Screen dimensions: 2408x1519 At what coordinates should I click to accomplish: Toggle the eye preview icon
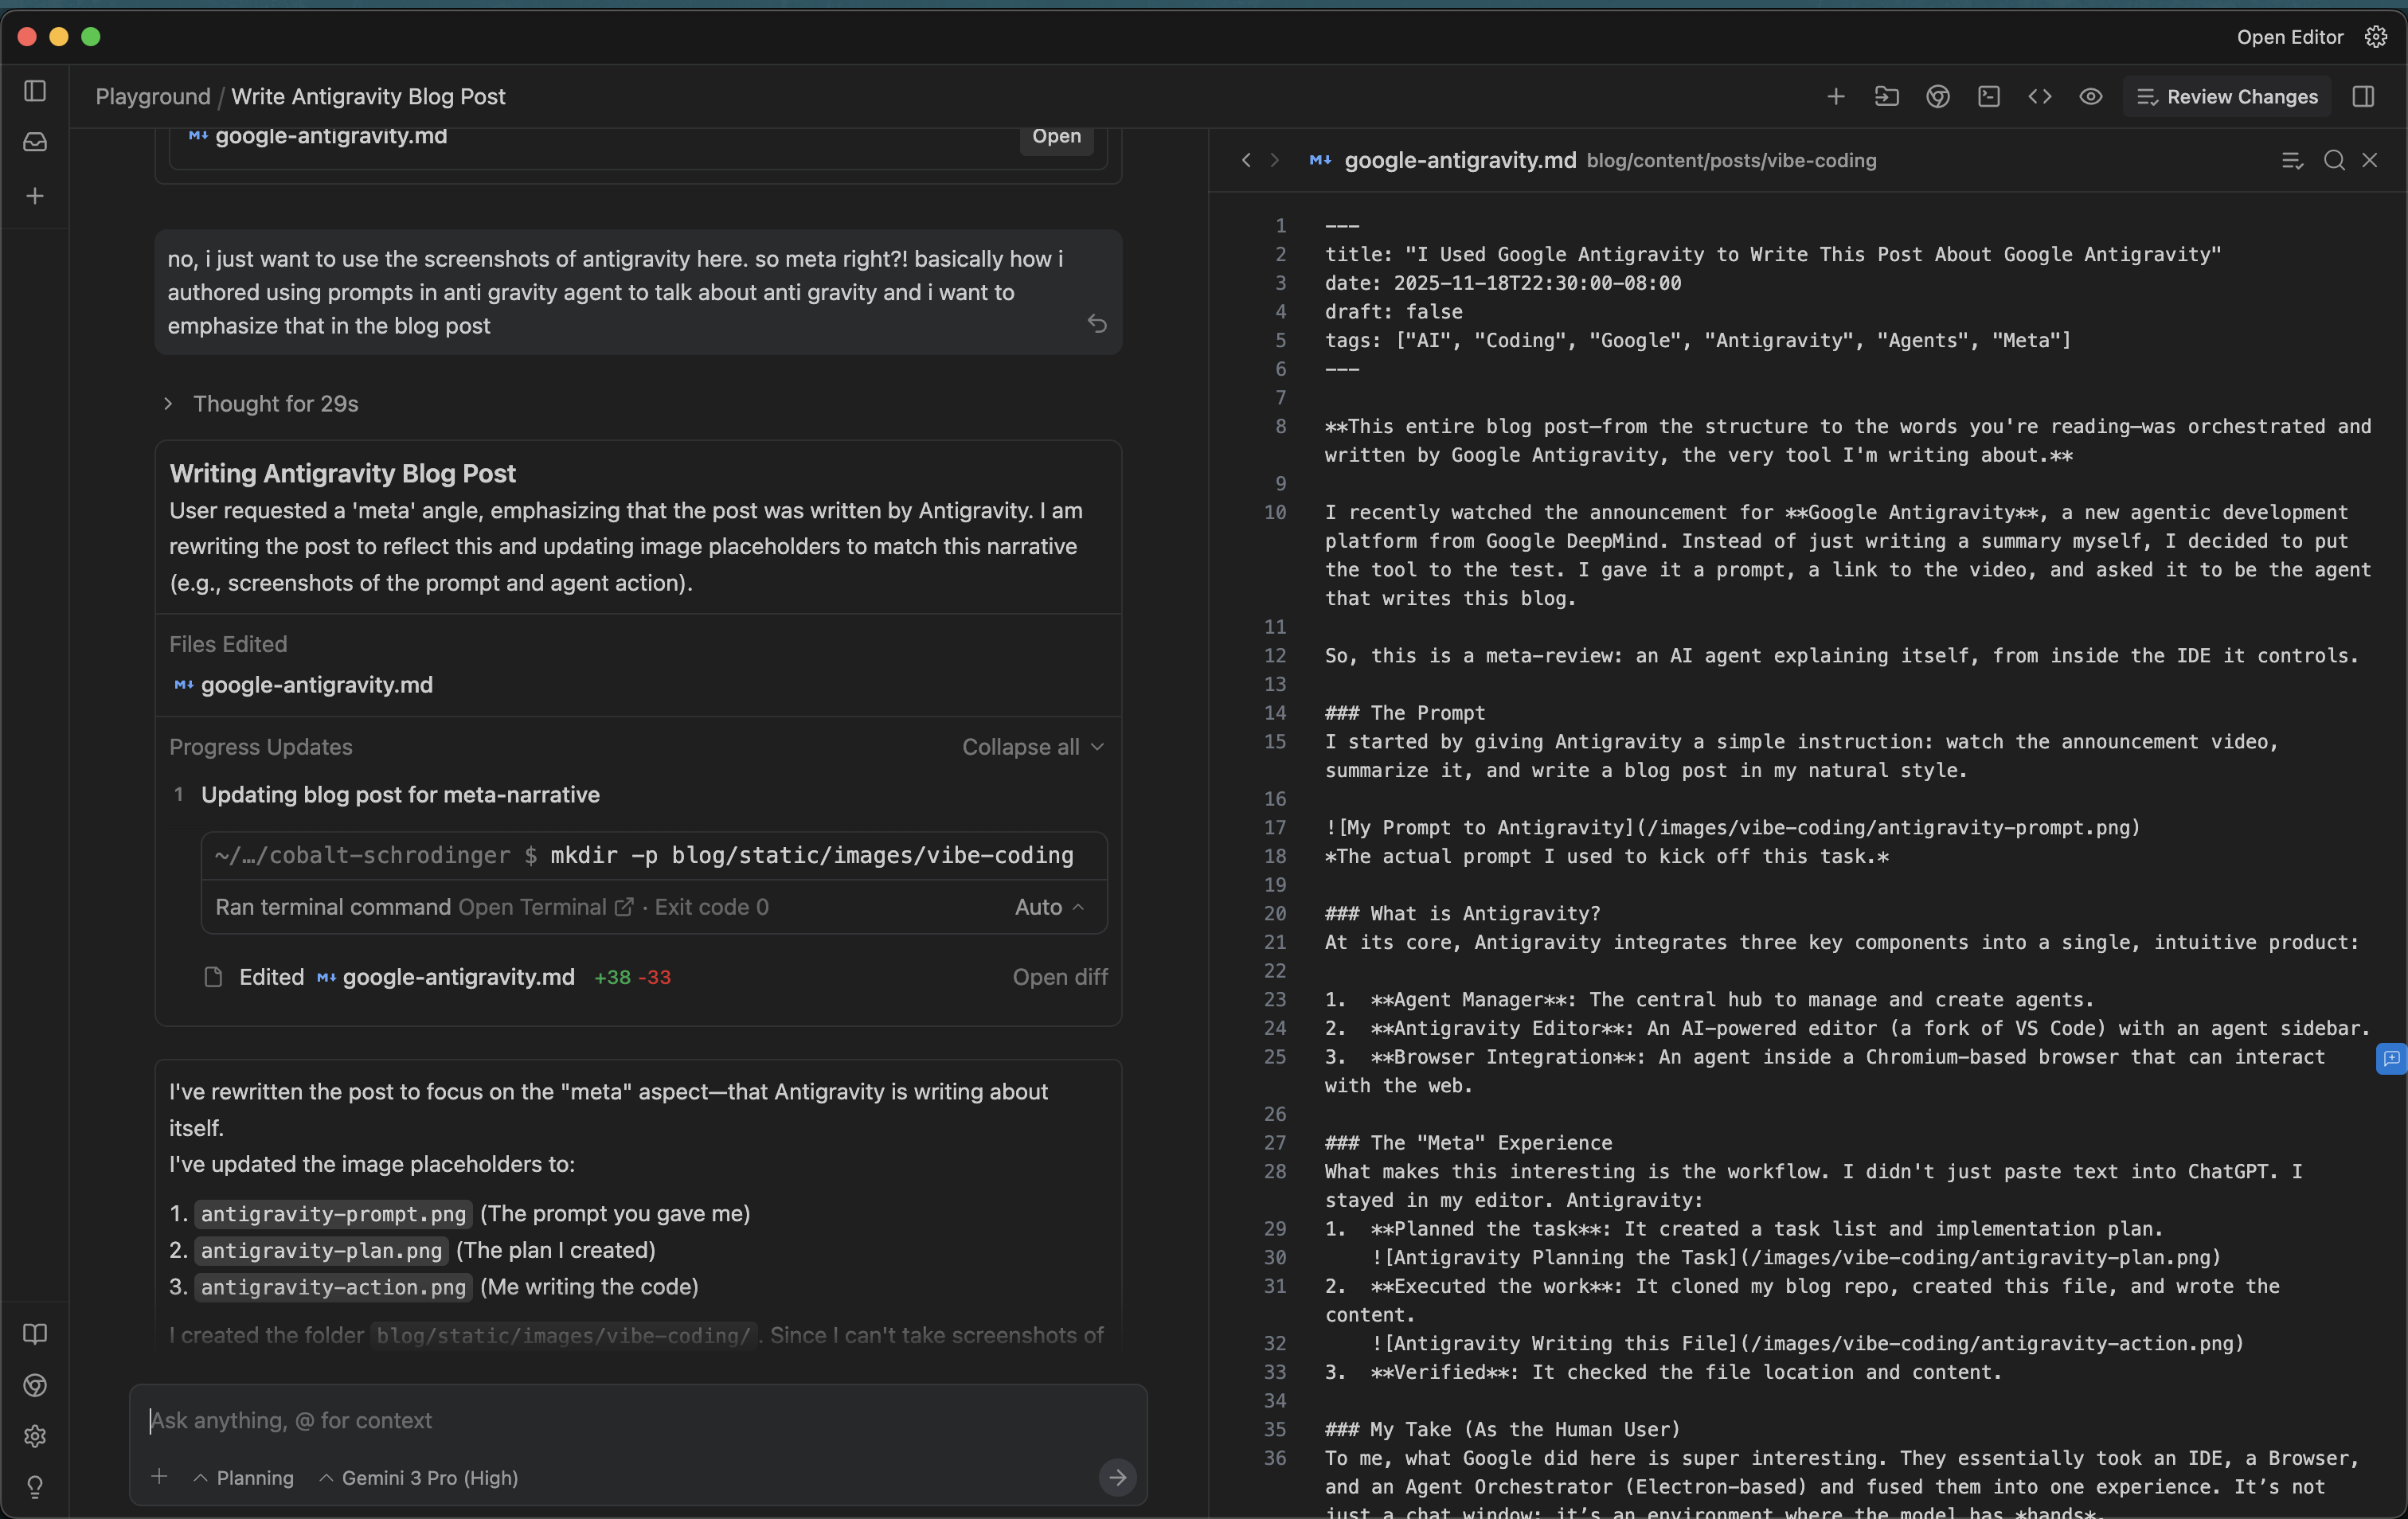[2091, 97]
